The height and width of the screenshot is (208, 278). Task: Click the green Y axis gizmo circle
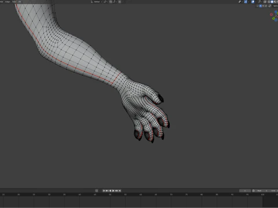pos(273,18)
